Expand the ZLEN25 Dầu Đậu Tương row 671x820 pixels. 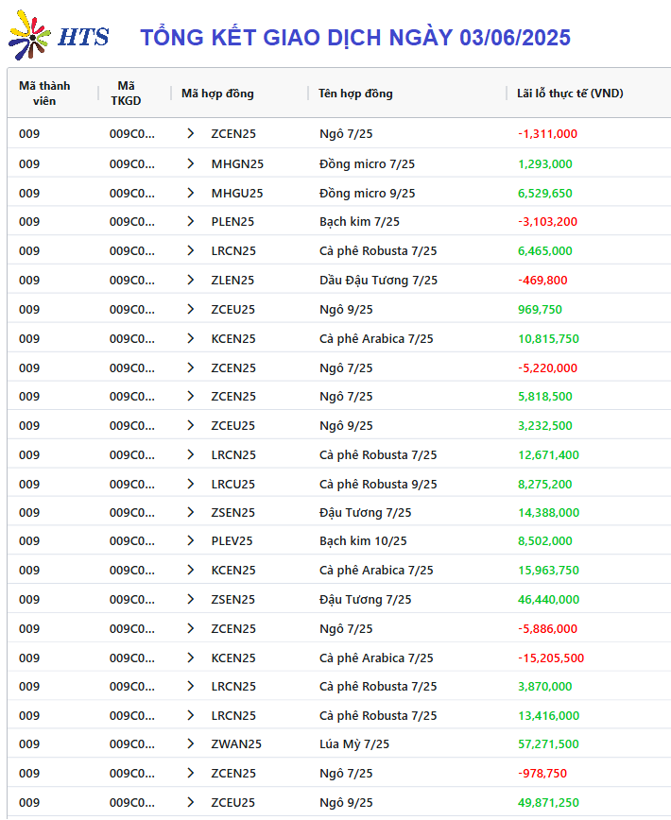(190, 280)
